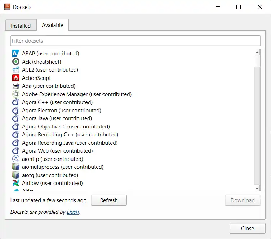Screen dimensions: 271x239
Task: Click the Agora Electron icon
Action: [16, 110]
